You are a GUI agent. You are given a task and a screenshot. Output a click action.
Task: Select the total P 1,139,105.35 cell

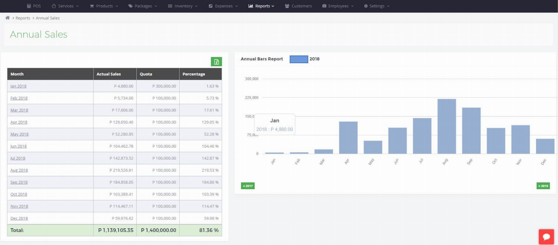coord(115,230)
